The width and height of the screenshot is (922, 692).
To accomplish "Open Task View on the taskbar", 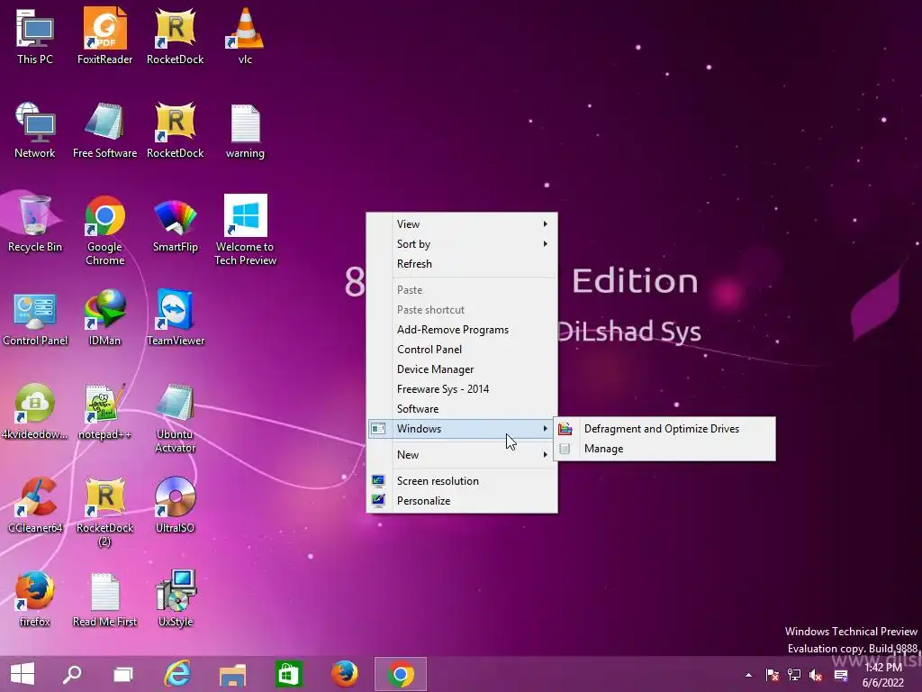I will tap(122, 674).
